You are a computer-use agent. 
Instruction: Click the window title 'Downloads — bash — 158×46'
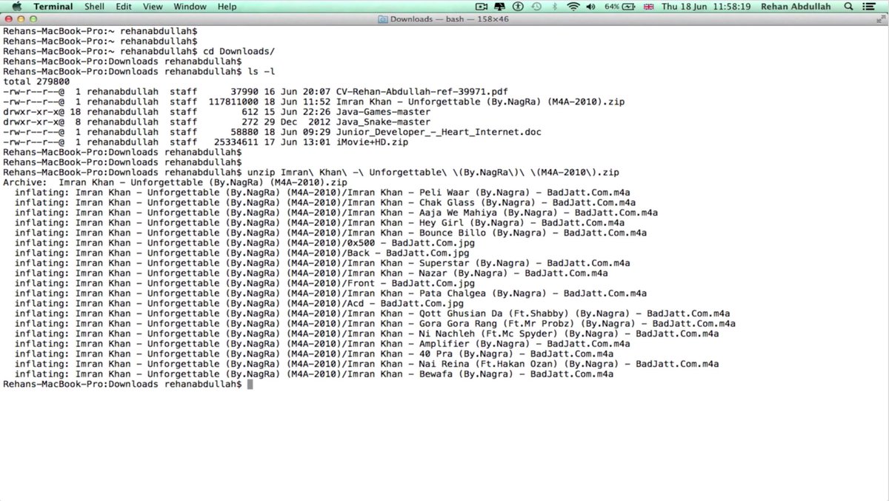click(450, 19)
